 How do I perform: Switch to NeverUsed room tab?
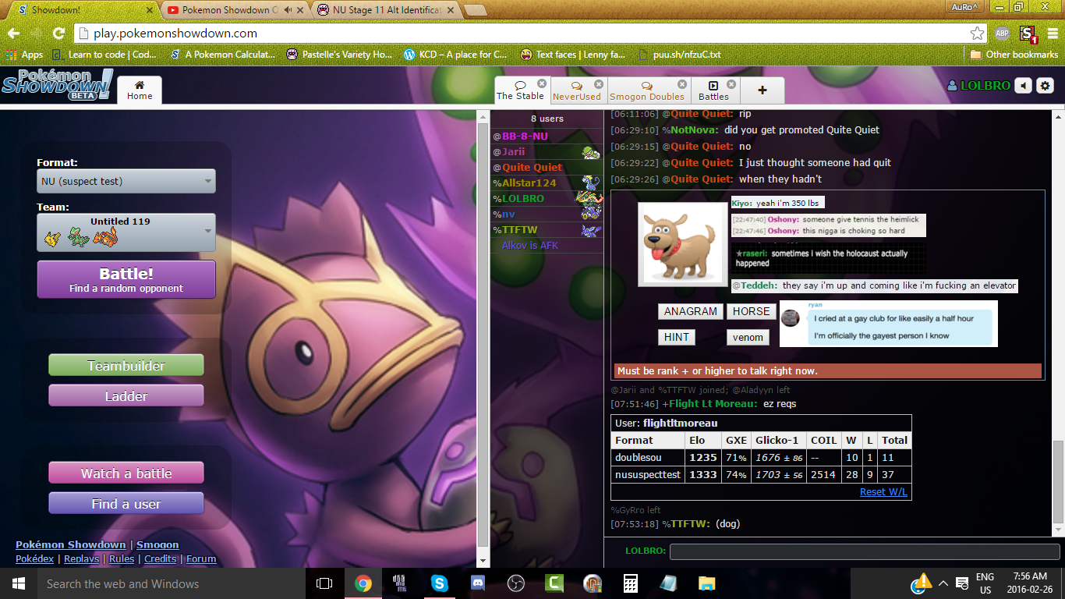(x=577, y=90)
